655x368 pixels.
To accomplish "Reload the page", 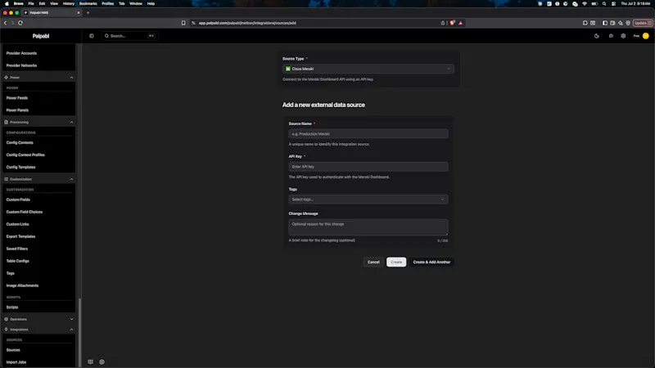I will click(20, 23).
